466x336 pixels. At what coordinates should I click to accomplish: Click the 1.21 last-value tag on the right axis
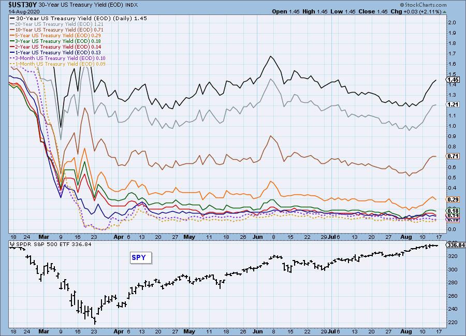(x=453, y=104)
